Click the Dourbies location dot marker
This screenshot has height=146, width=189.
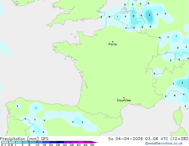pyautogui.click(x=124, y=98)
